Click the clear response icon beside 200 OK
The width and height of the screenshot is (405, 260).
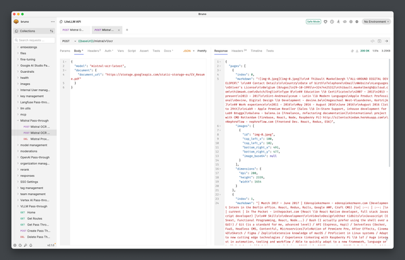pyautogui.click(x=352, y=51)
